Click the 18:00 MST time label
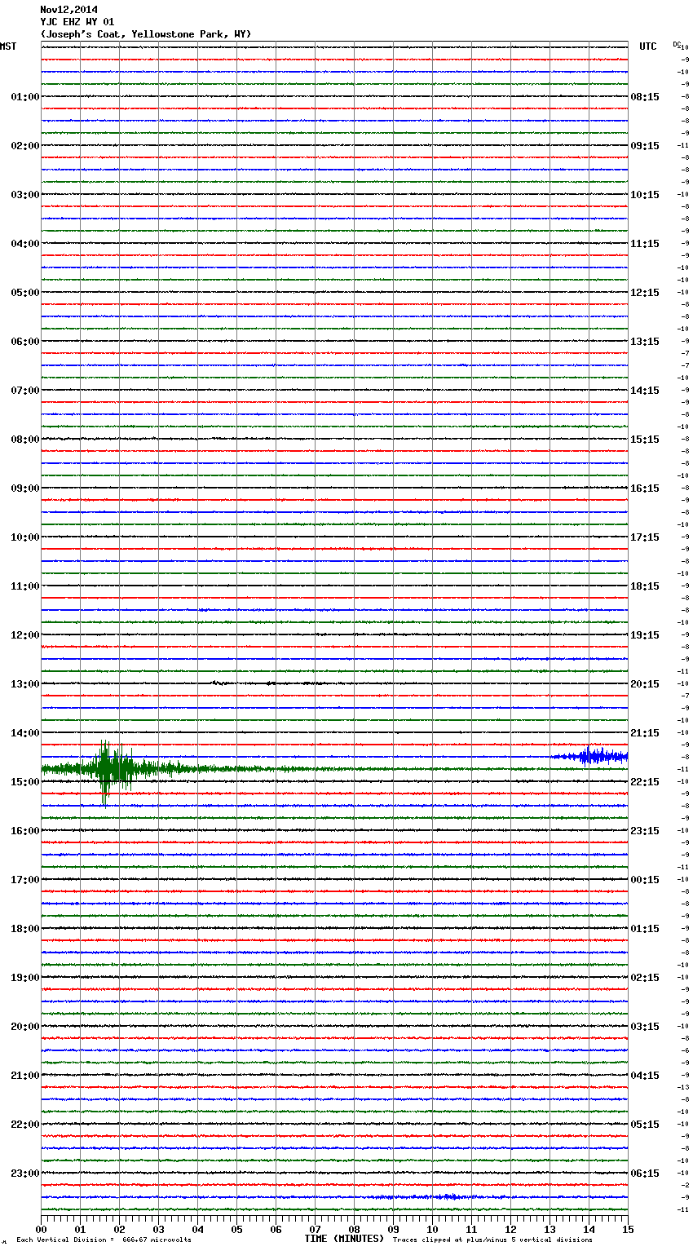This screenshot has height=1251, width=693. [x=24, y=929]
